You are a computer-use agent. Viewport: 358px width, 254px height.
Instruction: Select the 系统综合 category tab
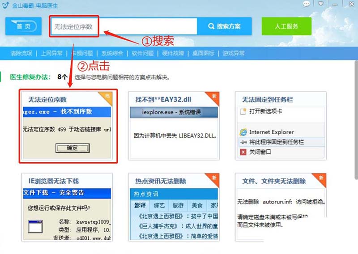[112, 53]
